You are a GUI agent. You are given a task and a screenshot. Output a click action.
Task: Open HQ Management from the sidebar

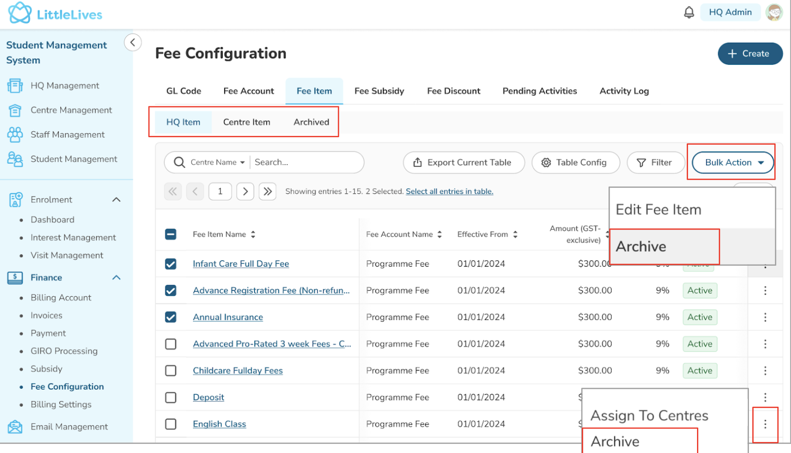tap(64, 86)
